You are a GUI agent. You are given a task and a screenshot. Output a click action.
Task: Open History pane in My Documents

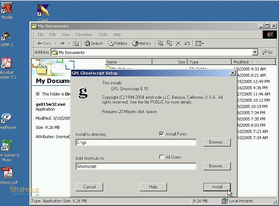click(141, 43)
